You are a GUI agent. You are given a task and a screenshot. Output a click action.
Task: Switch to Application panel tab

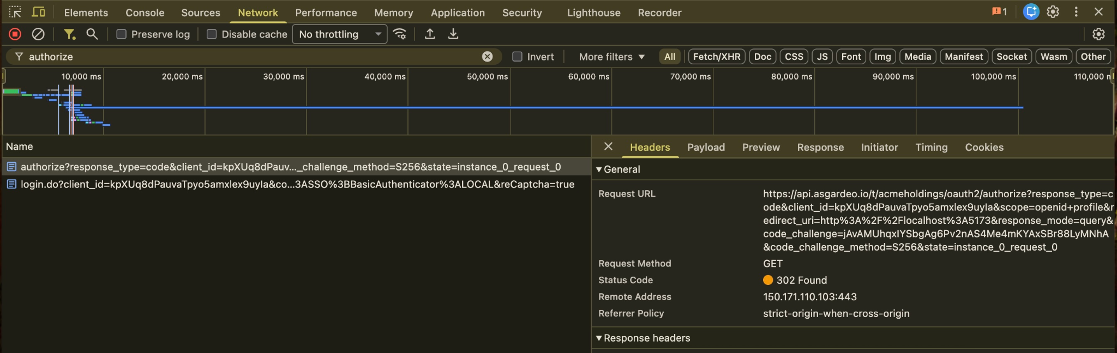point(458,13)
